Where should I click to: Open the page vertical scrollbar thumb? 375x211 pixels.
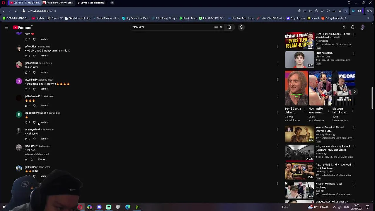pyautogui.click(x=373, y=98)
